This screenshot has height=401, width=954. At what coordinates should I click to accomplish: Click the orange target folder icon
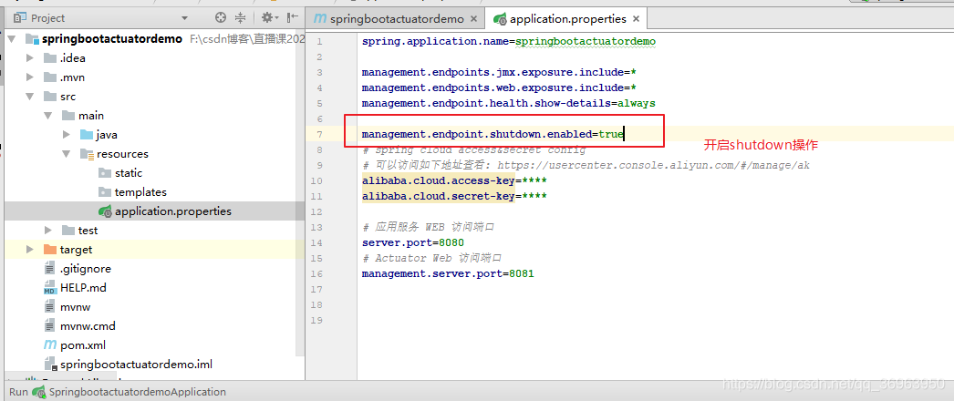[50, 249]
